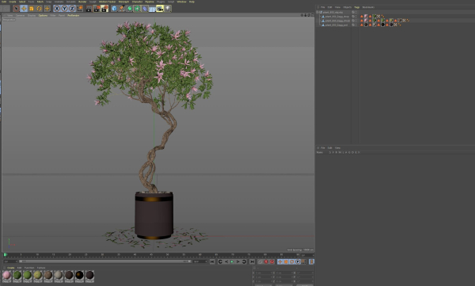Open the deformer objects icon
Image resolution: width=475 pixels, height=286 pixels.
tap(145, 9)
